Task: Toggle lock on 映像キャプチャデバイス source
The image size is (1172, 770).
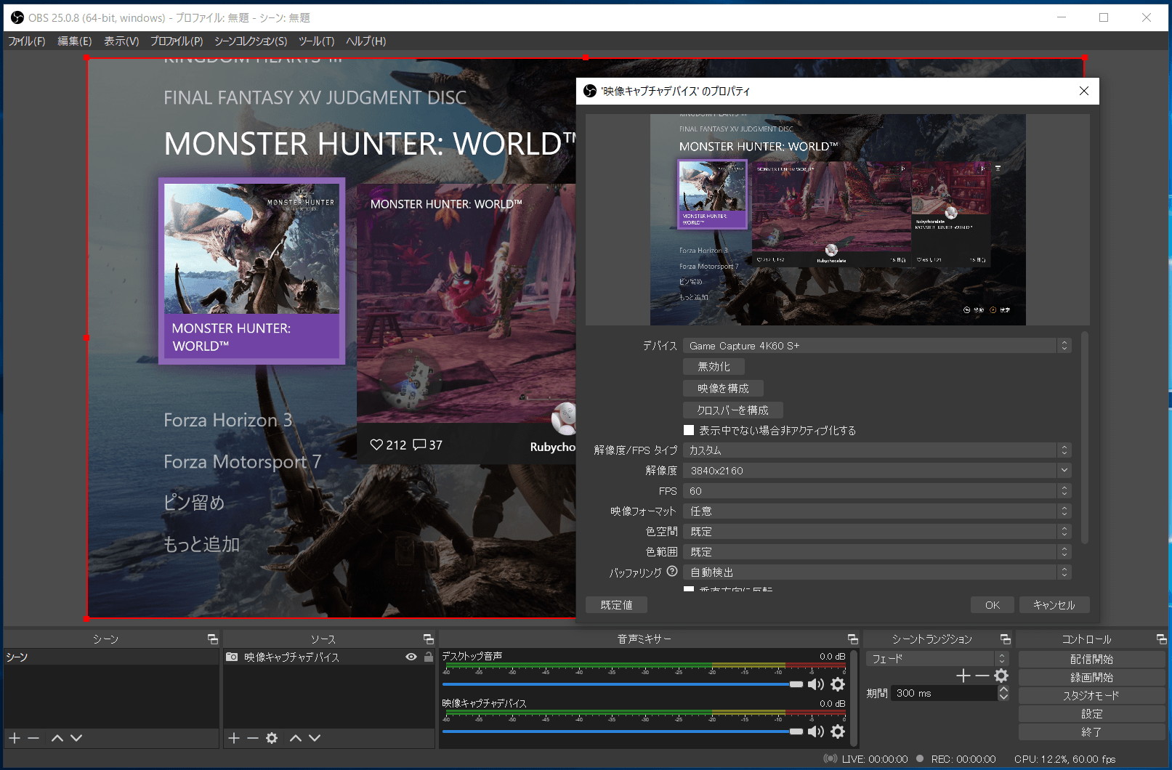Action: [429, 657]
